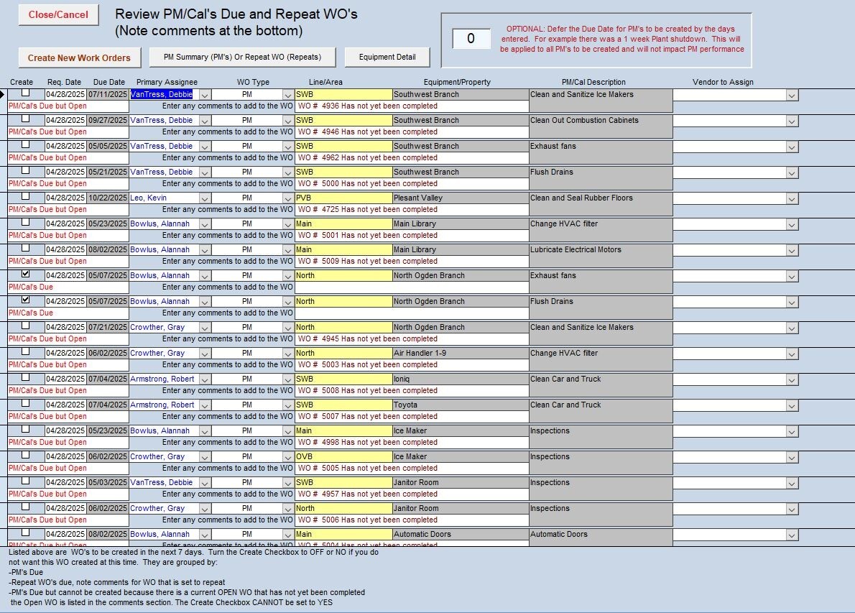Open the PM Summary (PM's) Or Repeat WO view

242,57
